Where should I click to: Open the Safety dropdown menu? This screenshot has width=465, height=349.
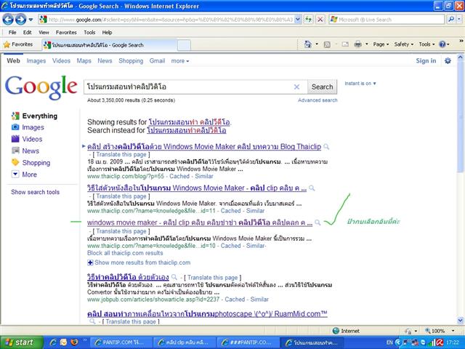(x=404, y=44)
